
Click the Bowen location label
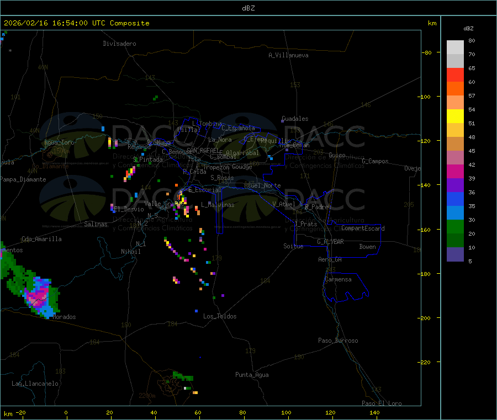pyautogui.click(x=367, y=247)
